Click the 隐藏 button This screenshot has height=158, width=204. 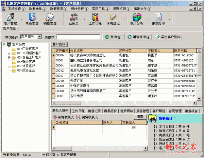(140, 117)
